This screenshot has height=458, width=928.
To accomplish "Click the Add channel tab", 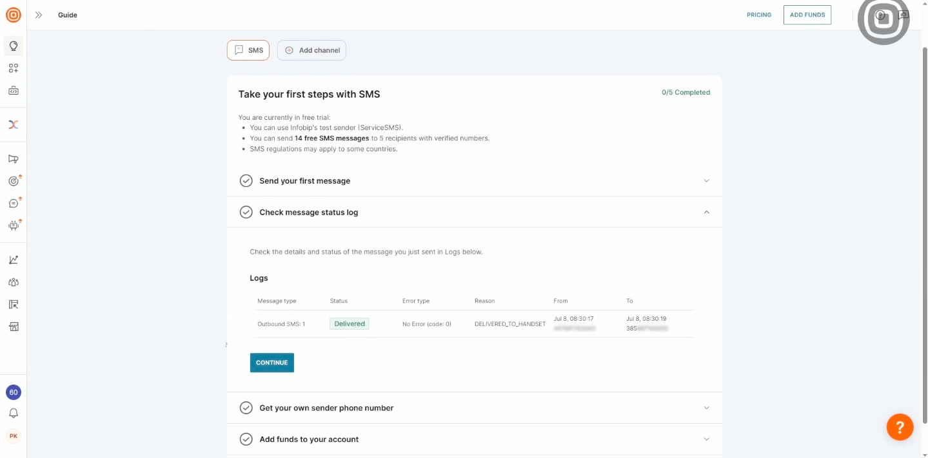I will tap(311, 50).
